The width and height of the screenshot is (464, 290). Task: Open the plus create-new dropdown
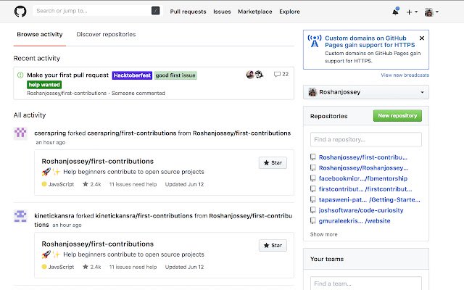[x=412, y=12]
